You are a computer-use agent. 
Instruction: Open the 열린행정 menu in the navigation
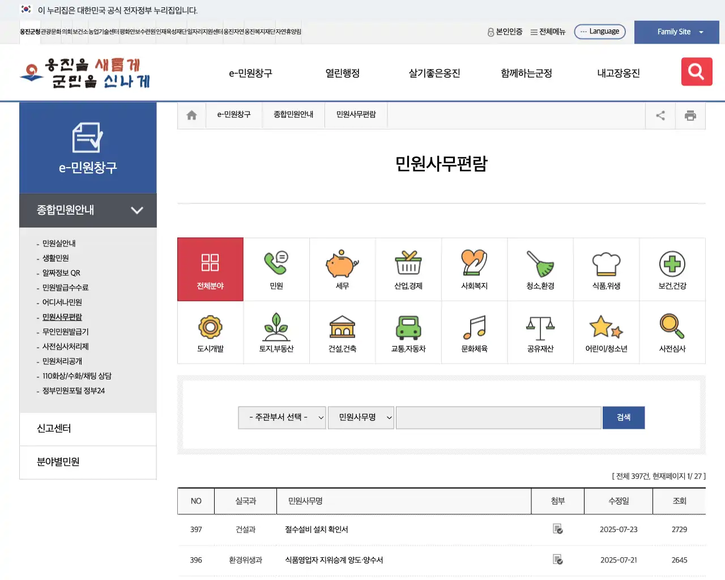(x=342, y=73)
